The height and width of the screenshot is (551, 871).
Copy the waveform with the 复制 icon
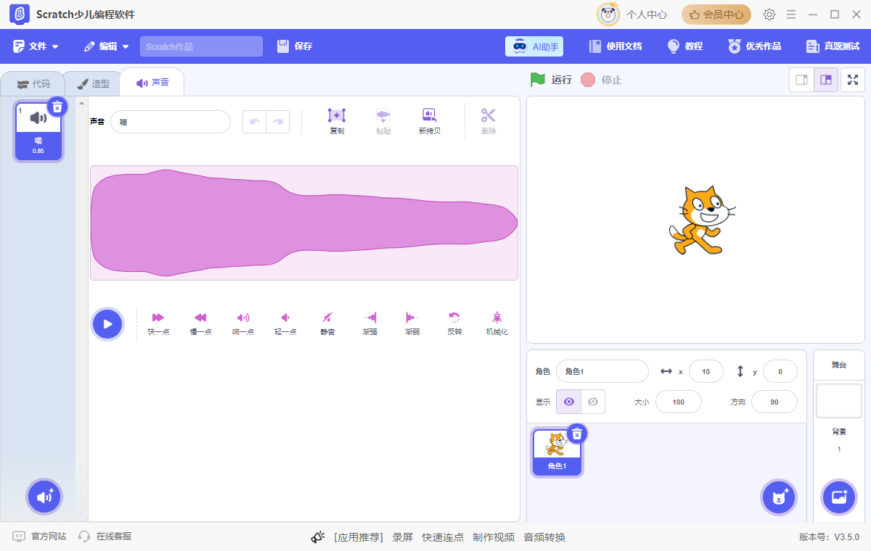(336, 120)
